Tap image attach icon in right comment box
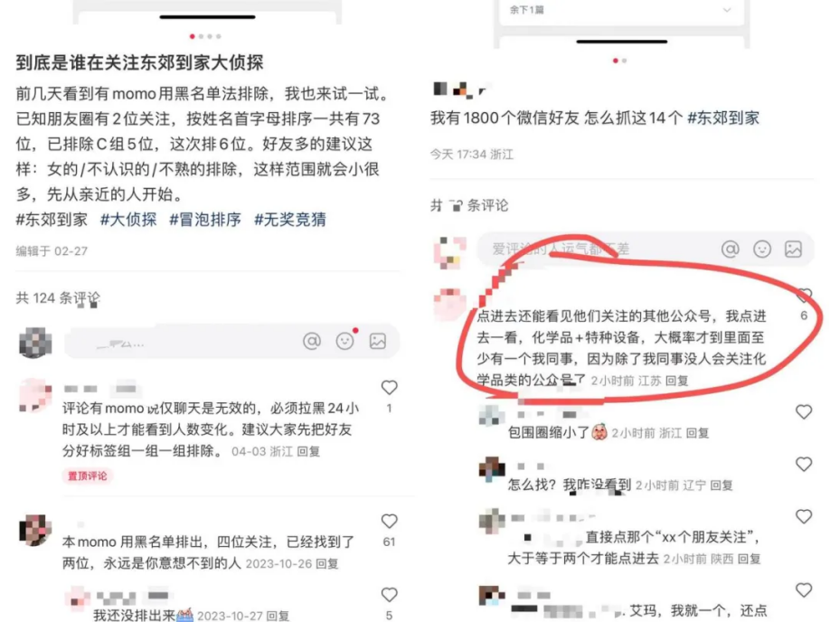The width and height of the screenshot is (830, 622). (x=793, y=249)
